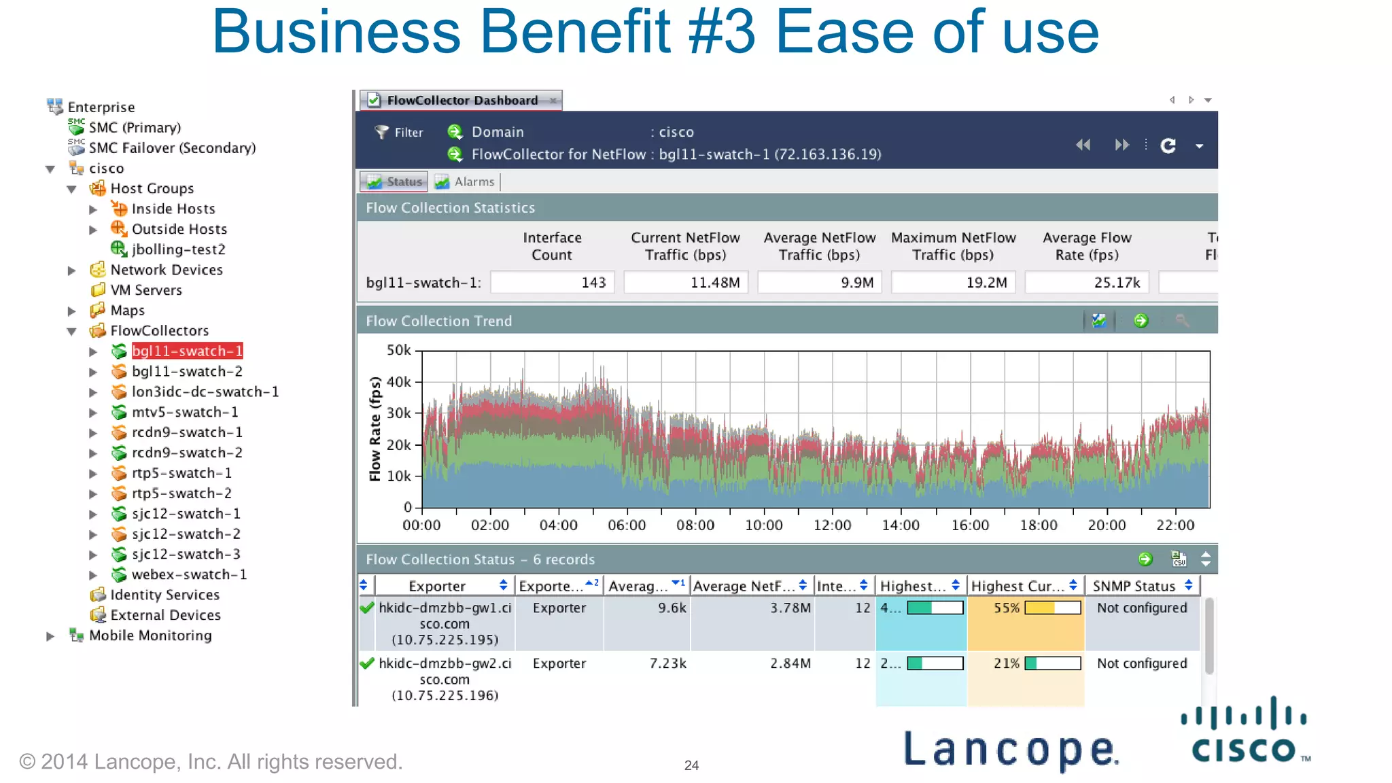Viewport: 1392px width, 783px height.
Task: Open the dashboard toolbar dropdown arrow
Action: pyautogui.click(x=1199, y=146)
